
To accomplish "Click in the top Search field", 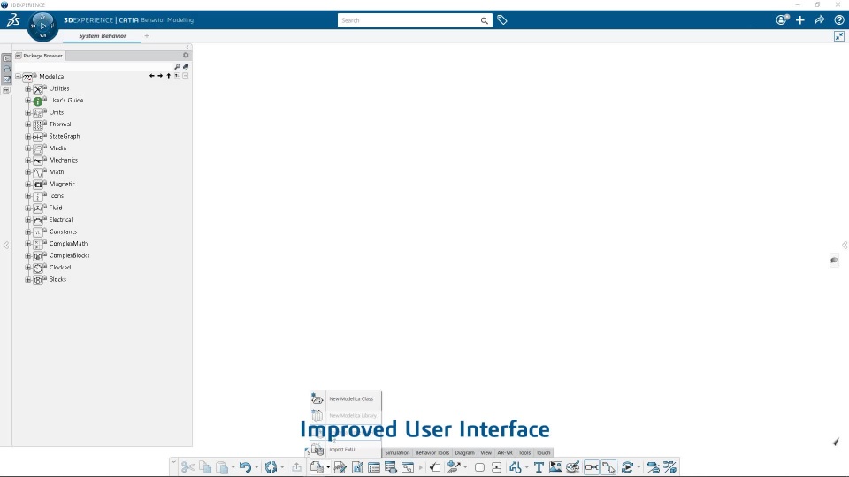I will (x=409, y=20).
